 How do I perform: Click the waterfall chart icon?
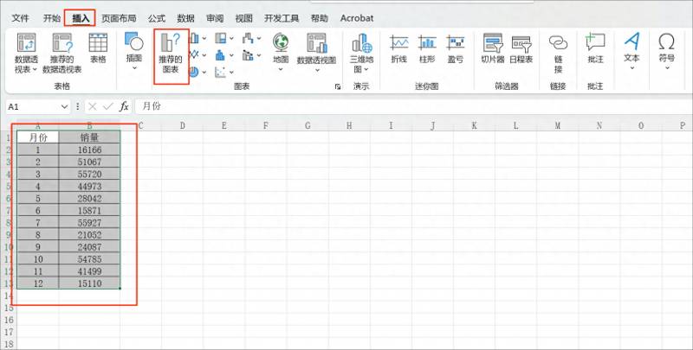coord(248,38)
